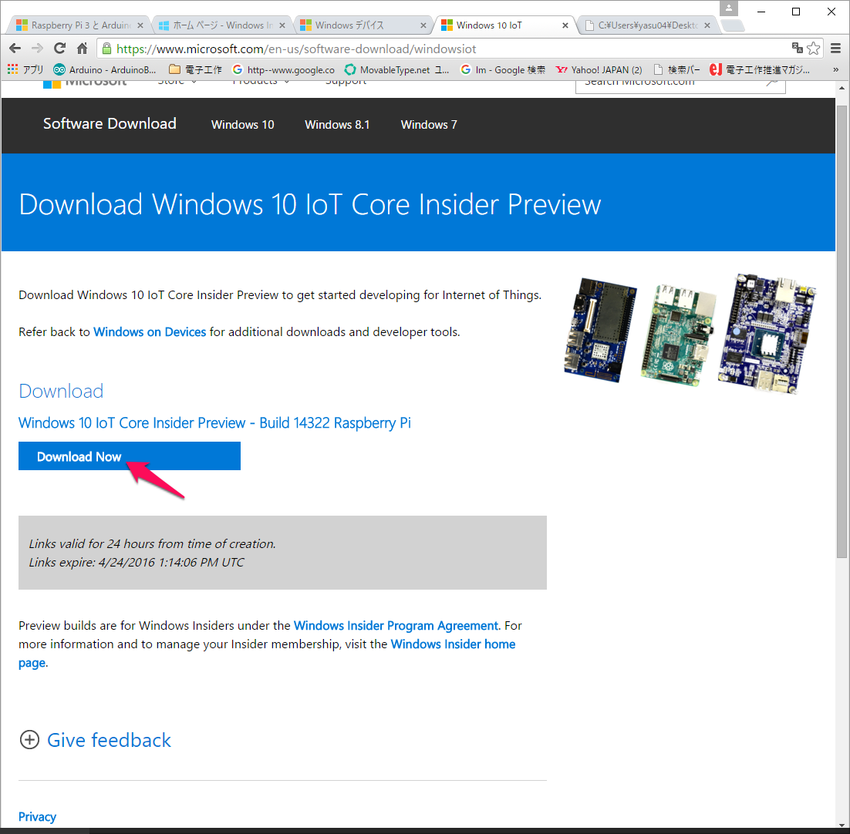The image size is (850, 834).
Task: Show more bookmarks with the chevron
Action: pyautogui.click(x=835, y=69)
